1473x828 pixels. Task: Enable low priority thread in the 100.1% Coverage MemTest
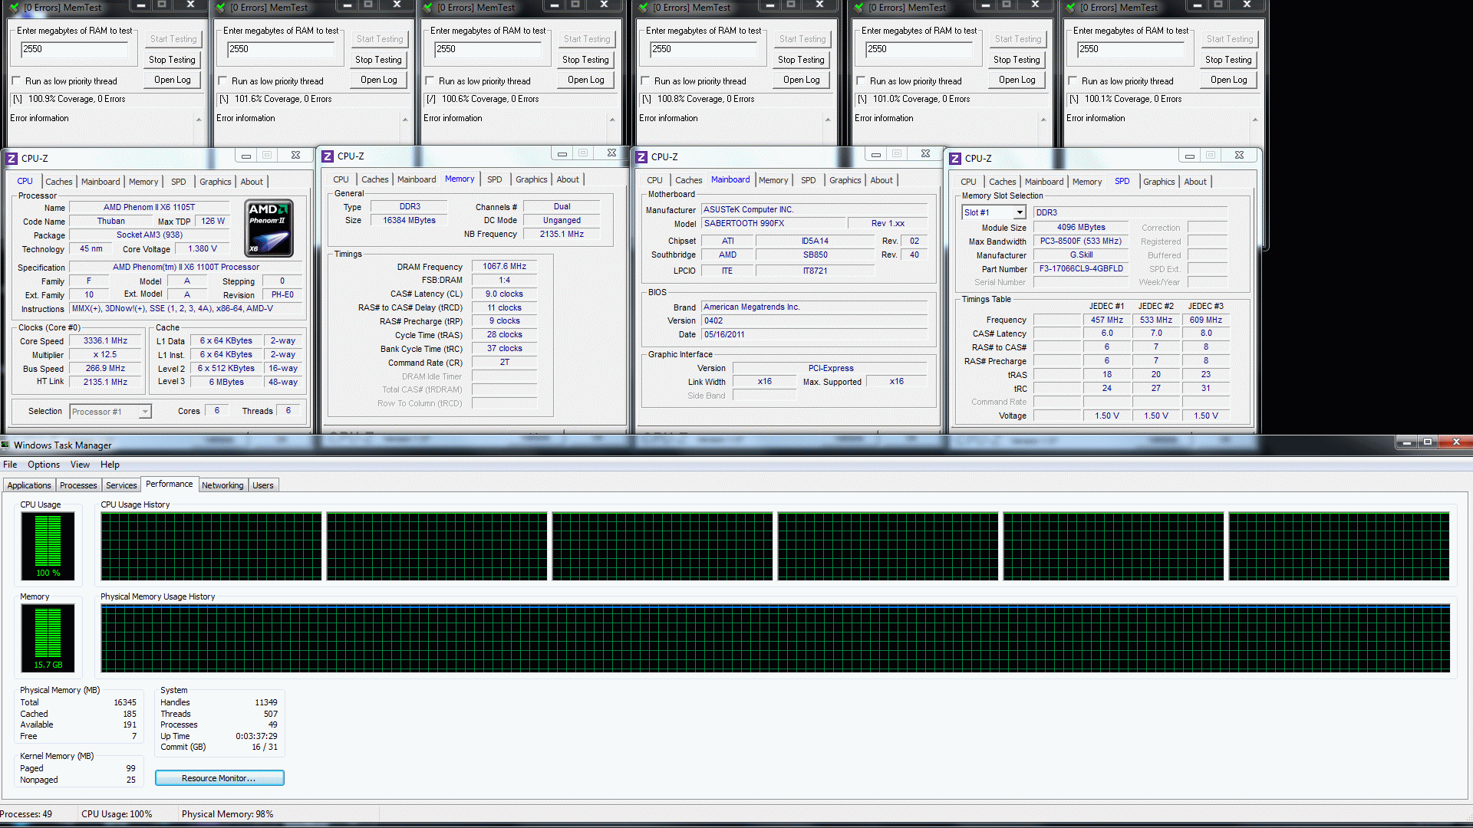tap(1073, 80)
